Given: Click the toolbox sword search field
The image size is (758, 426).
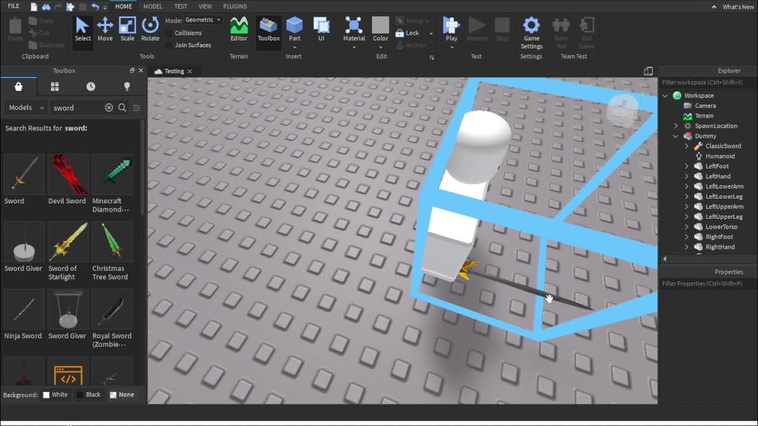Looking at the screenshot, I should (77, 108).
